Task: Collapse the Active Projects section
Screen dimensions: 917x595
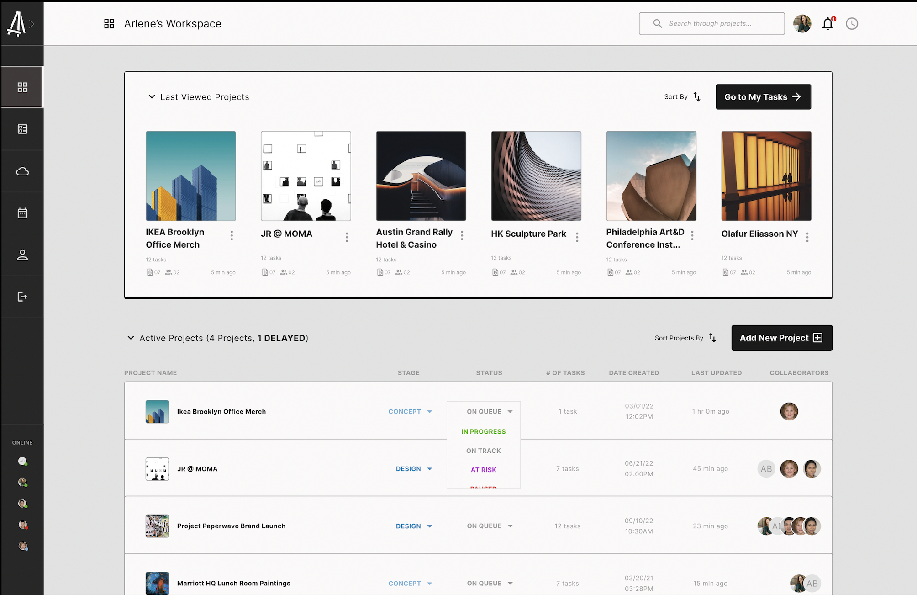Action: coord(131,338)
